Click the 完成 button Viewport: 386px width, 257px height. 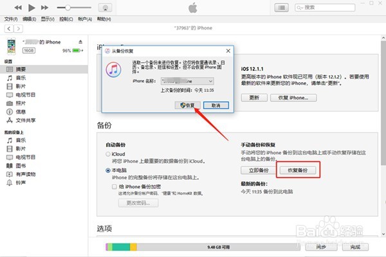click(355, 247)
